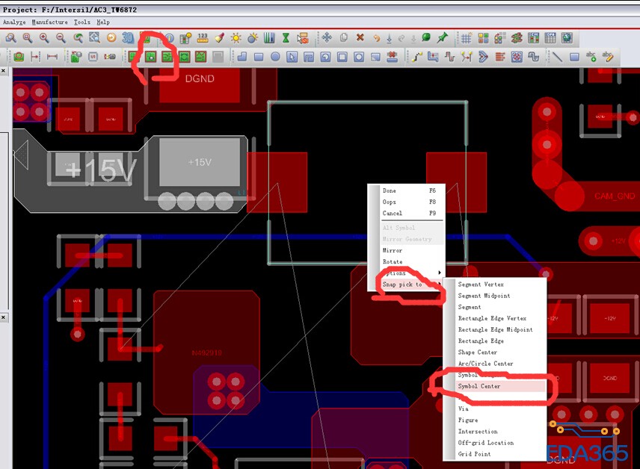Viewport: 640px width, 469px height.
Task: Open the Tools menu
Action: coord(82,22)
